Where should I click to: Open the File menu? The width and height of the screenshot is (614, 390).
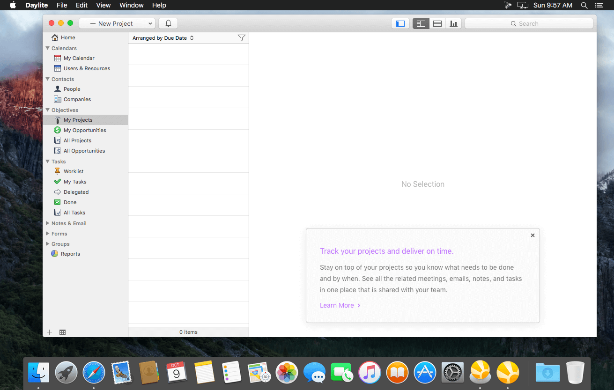[62, 5]
